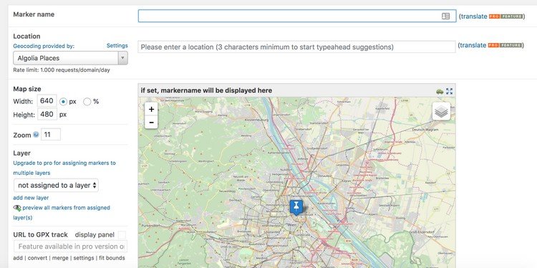
Task: Select the % width unit radio button
Action: [87, 102]
